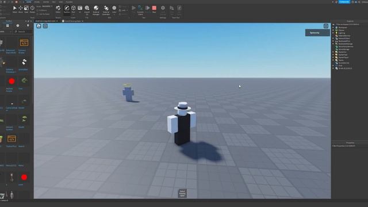368x207 pixels.
Task: Expand the ReplicatedStorage node in Explorer
Action: point(333,44)
